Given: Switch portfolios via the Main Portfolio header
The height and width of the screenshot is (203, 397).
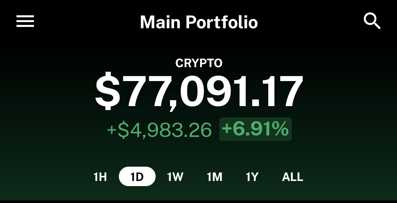Looking at the screenshot, I should click(199, 22).
